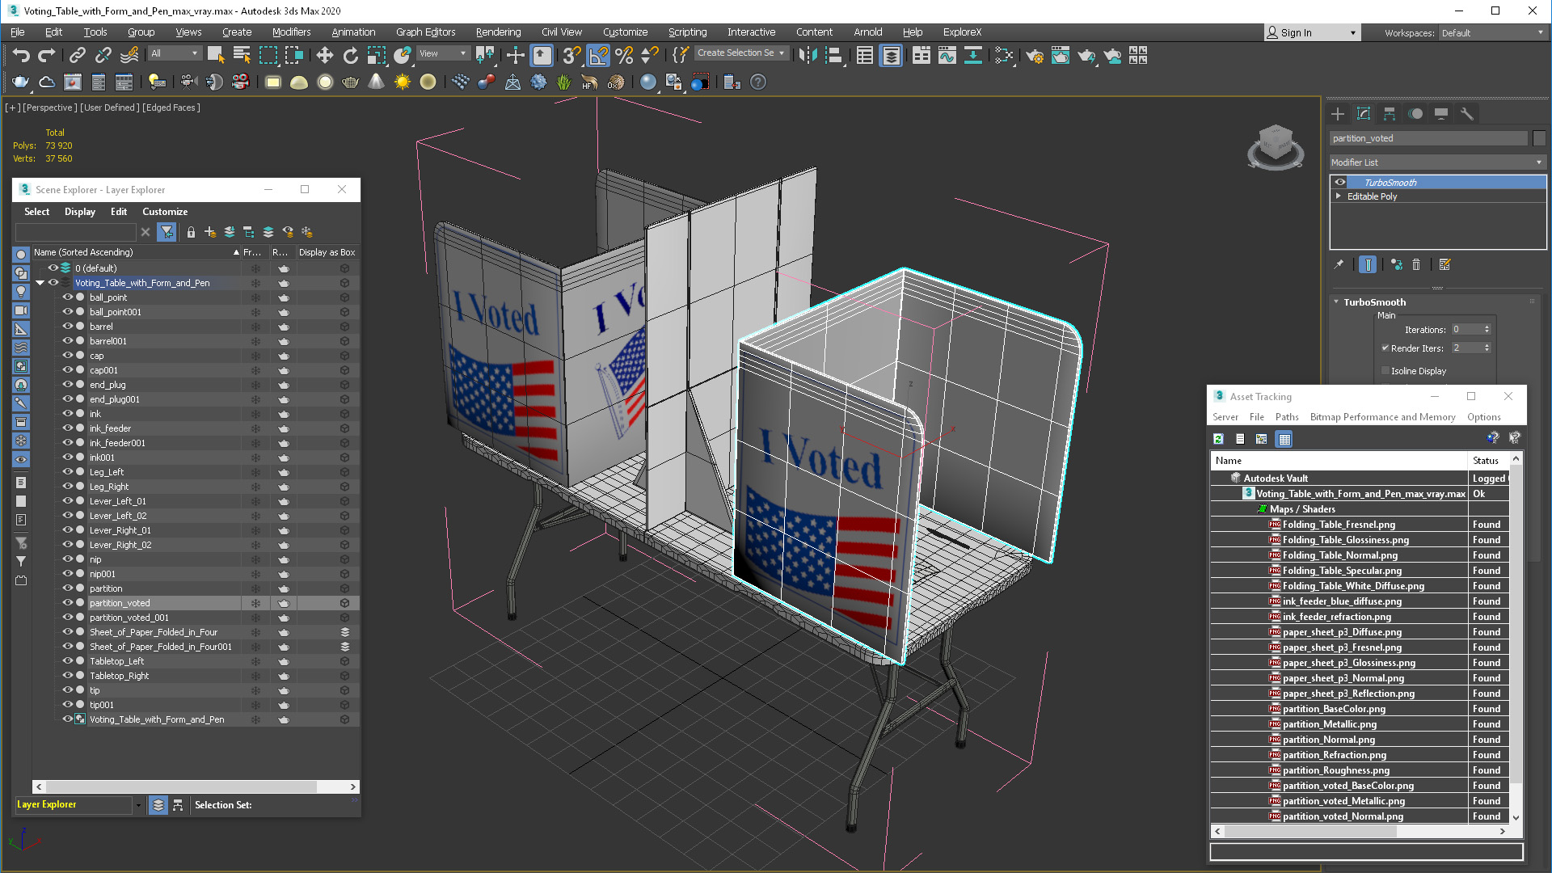Select the Select and Rotate tool
The width and height of the screenshot is (1552, 873).
pos(350,55)
